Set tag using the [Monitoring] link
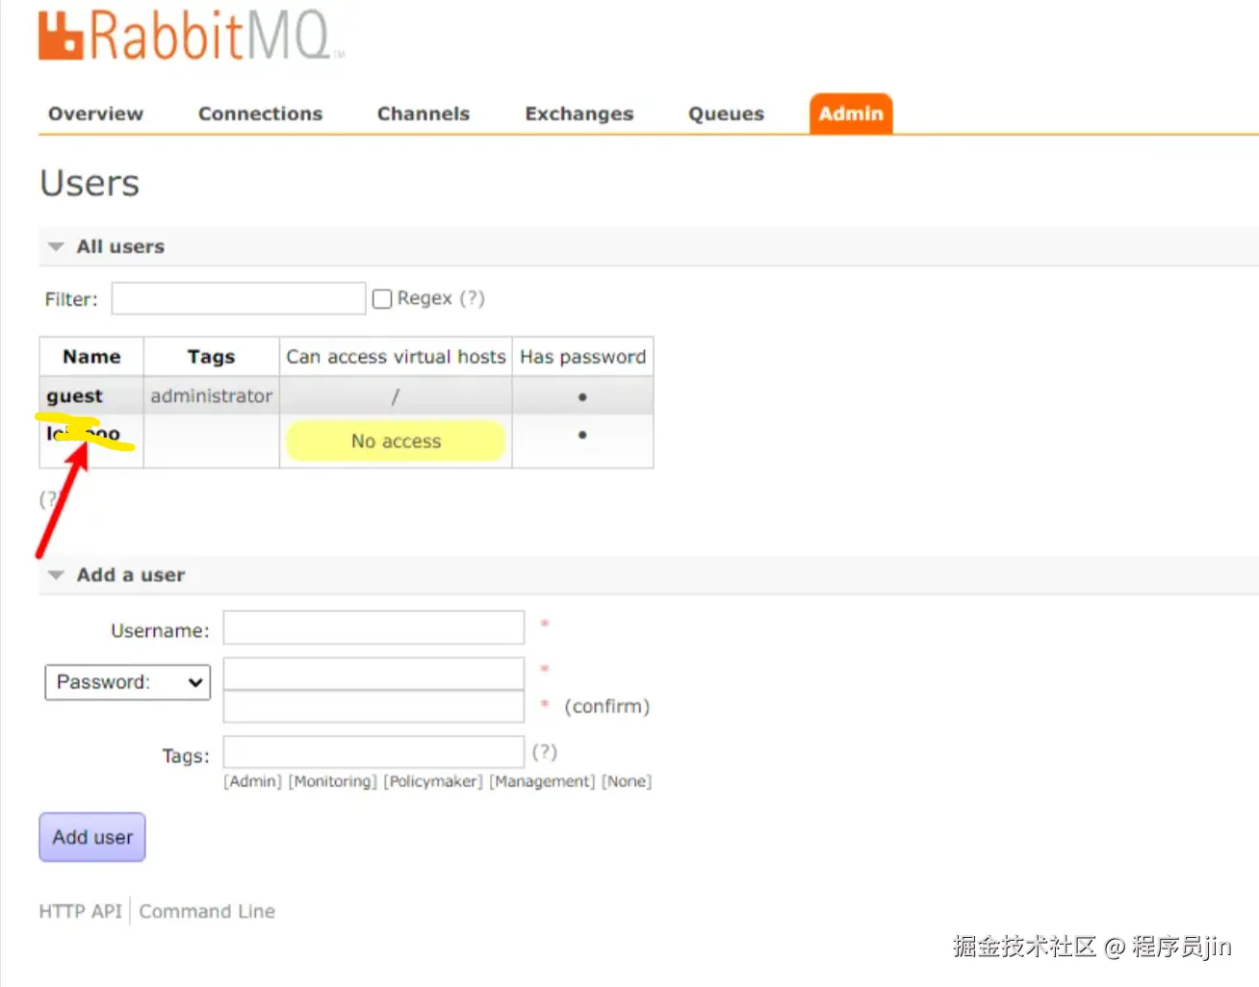The image size is (1259, 987). [333, 781]
